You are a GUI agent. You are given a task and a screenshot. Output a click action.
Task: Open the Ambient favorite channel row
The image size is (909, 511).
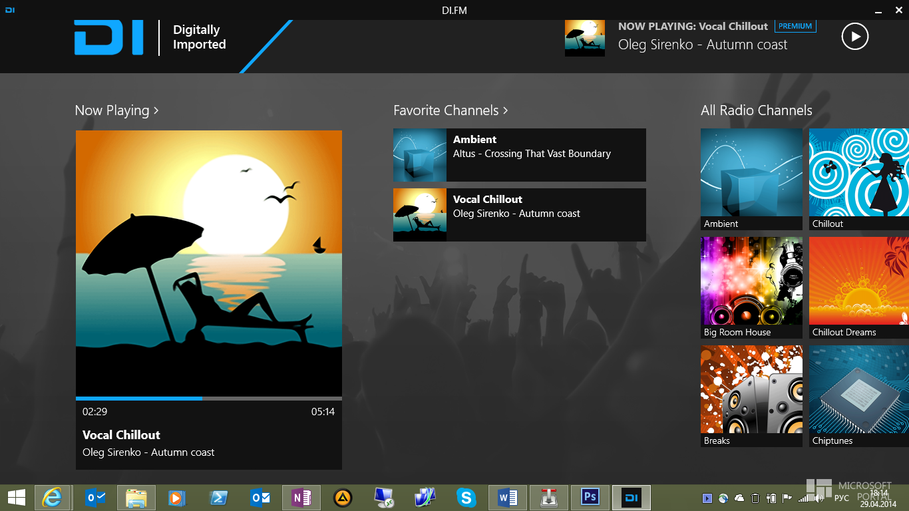(520, 155)
